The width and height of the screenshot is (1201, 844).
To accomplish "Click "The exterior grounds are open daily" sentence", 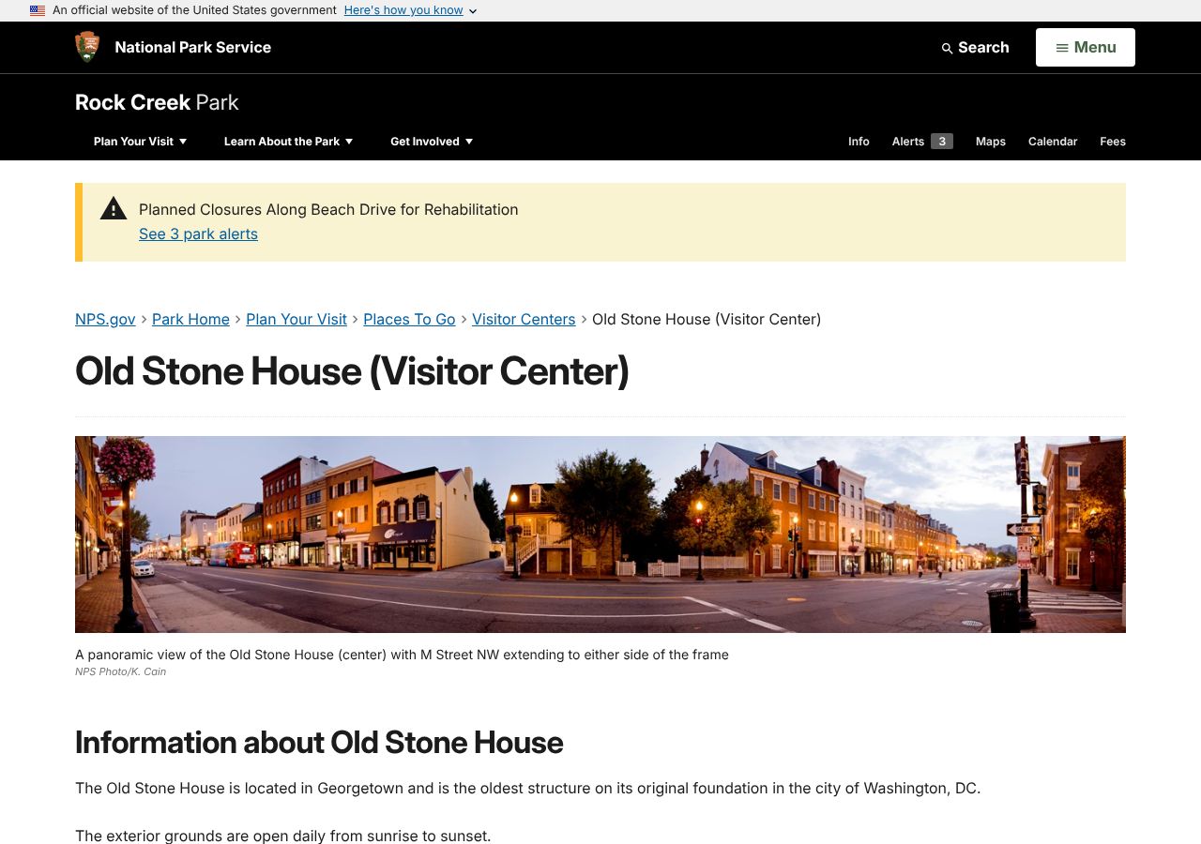I will coord(282,836).
